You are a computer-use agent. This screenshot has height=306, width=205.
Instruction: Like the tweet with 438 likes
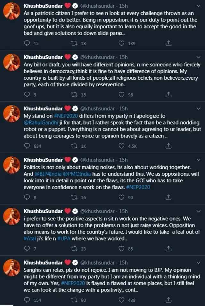pos(121,300)
